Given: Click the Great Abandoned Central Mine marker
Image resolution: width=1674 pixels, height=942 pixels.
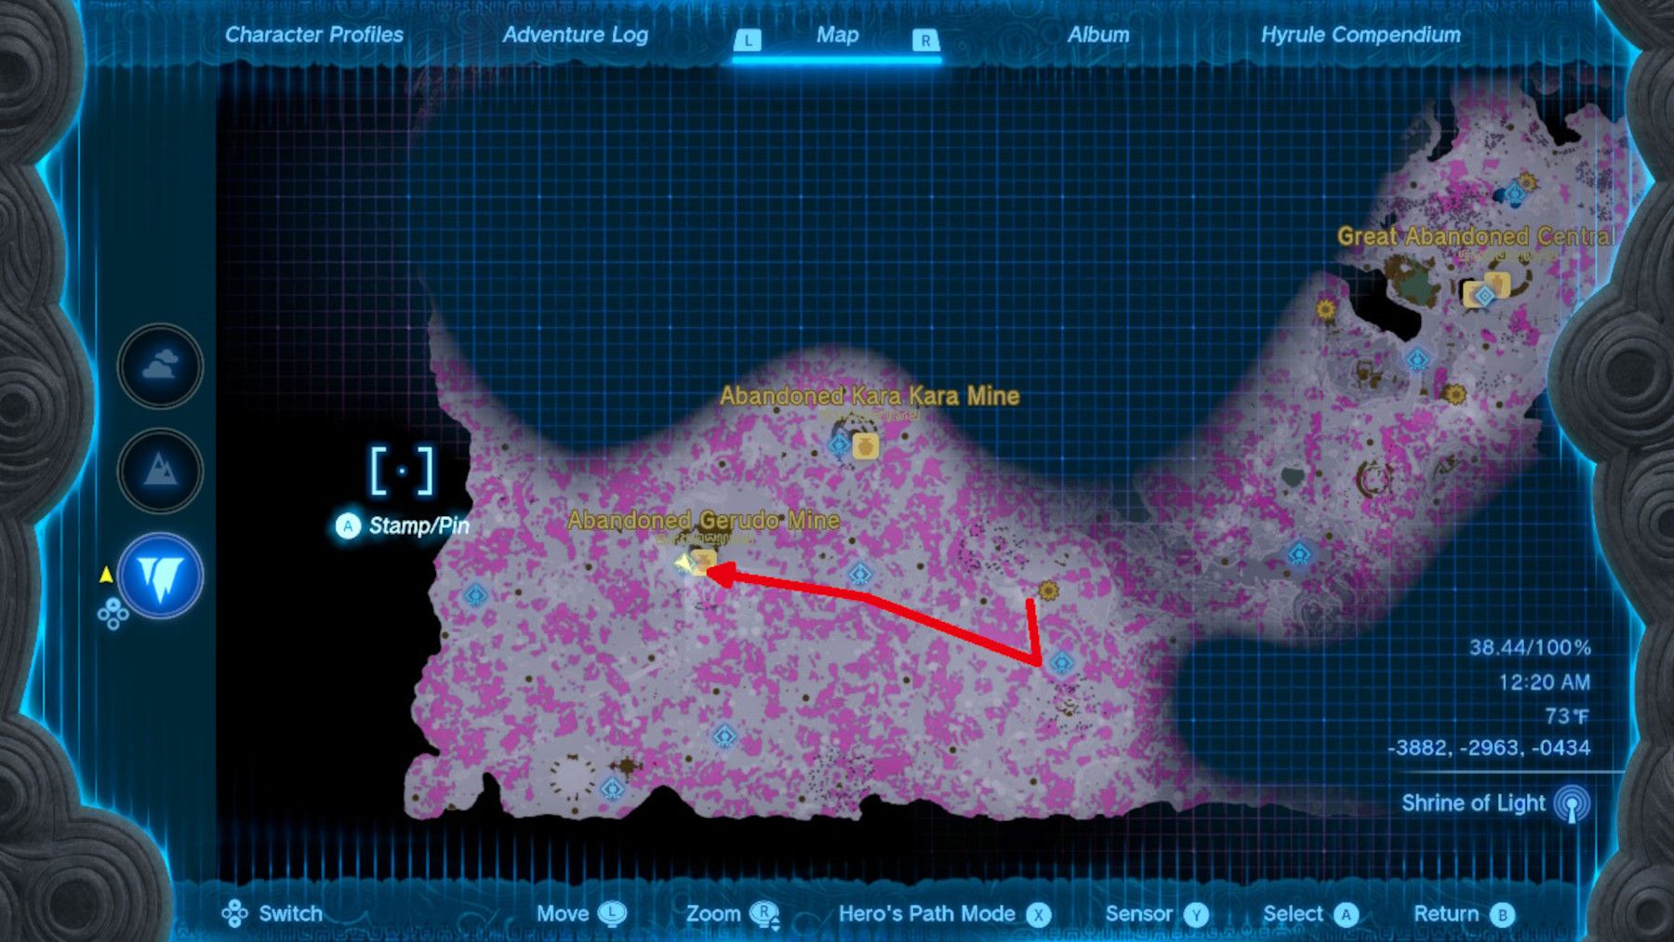Looking at the screenshot, I should coord(1495,285).
